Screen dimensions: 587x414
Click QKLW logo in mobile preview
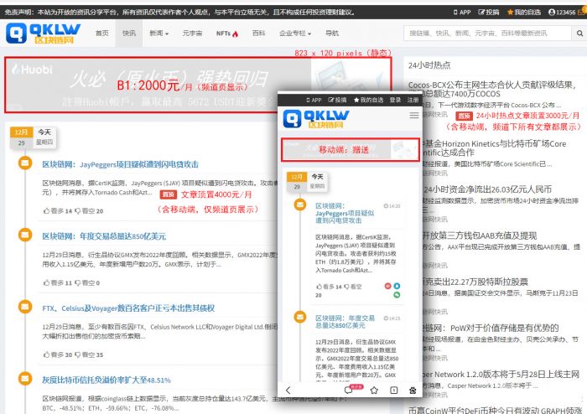(316, 119)
